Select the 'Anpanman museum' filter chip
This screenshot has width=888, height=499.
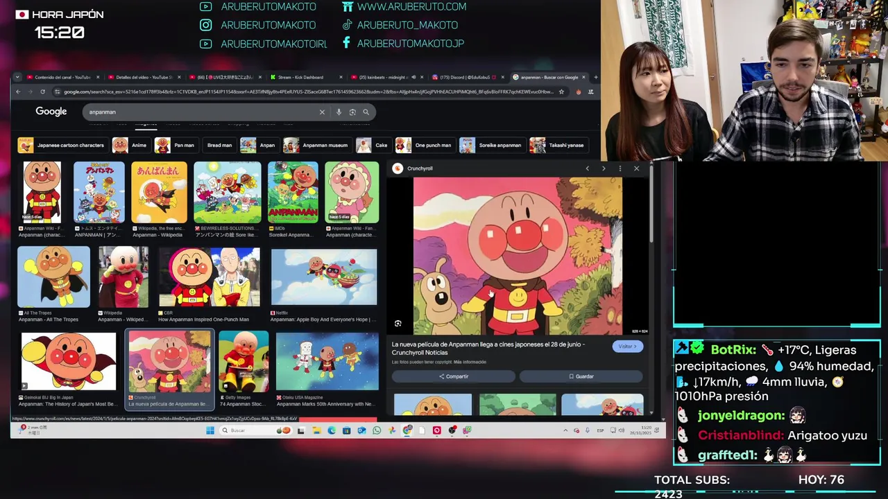316,145
